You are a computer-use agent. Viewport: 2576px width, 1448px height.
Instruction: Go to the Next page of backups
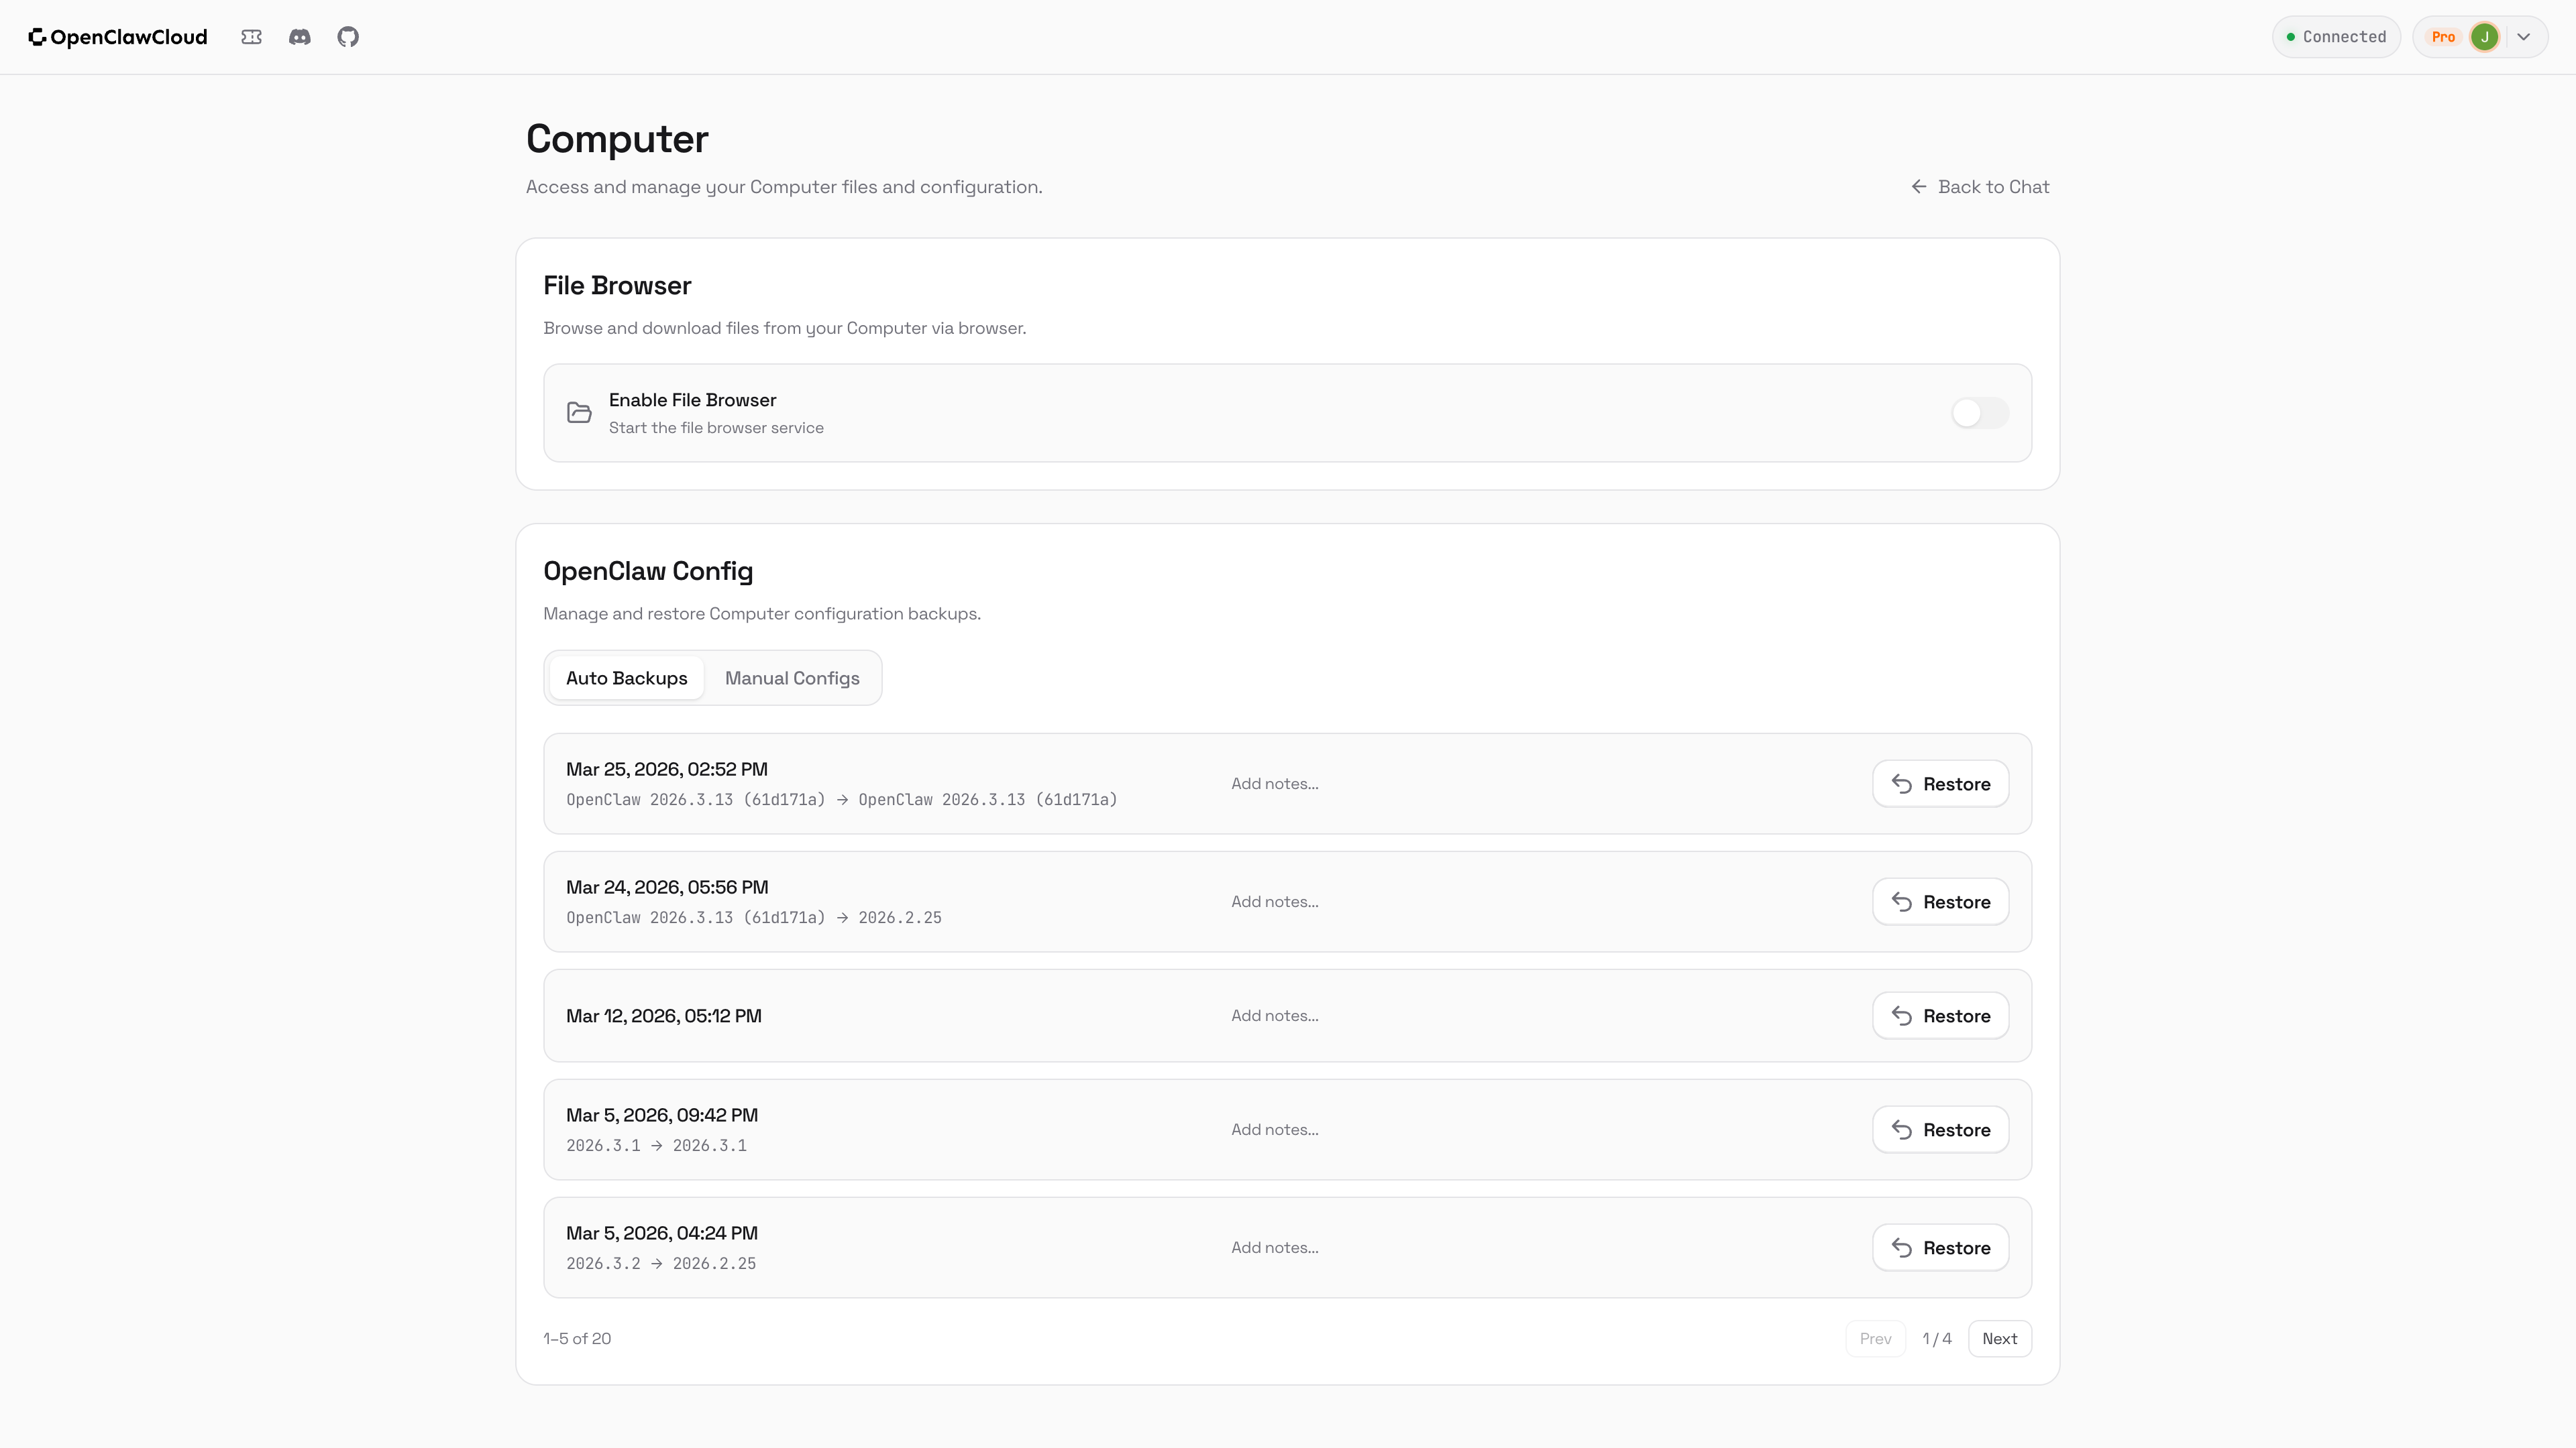1999,1338
